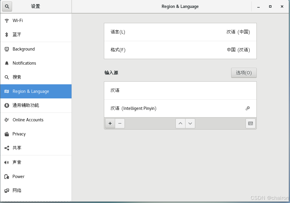Image resolution: width=290 pixels, height=203 pixels.
Task: Click the Wi-Fi signal icon in the sidebar
Action: (7, 21)
